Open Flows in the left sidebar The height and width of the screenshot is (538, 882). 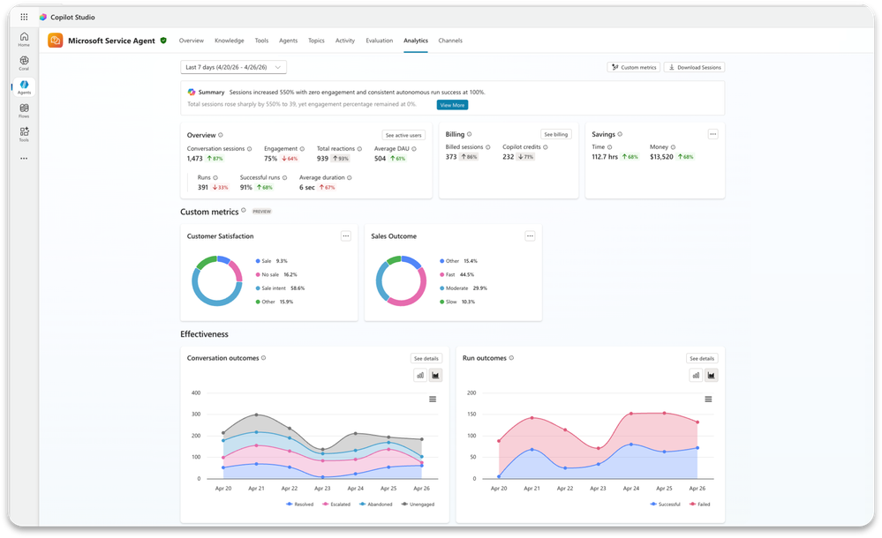click(x=24, y=110)
